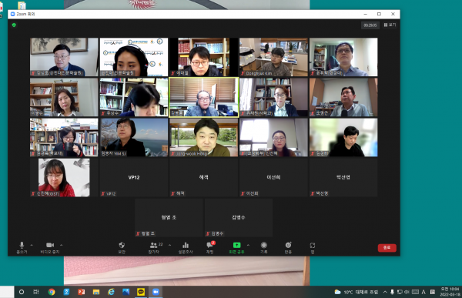Open Windows search circle on taskbar
This screenshot has height=298, width=462.
[22, 292]
